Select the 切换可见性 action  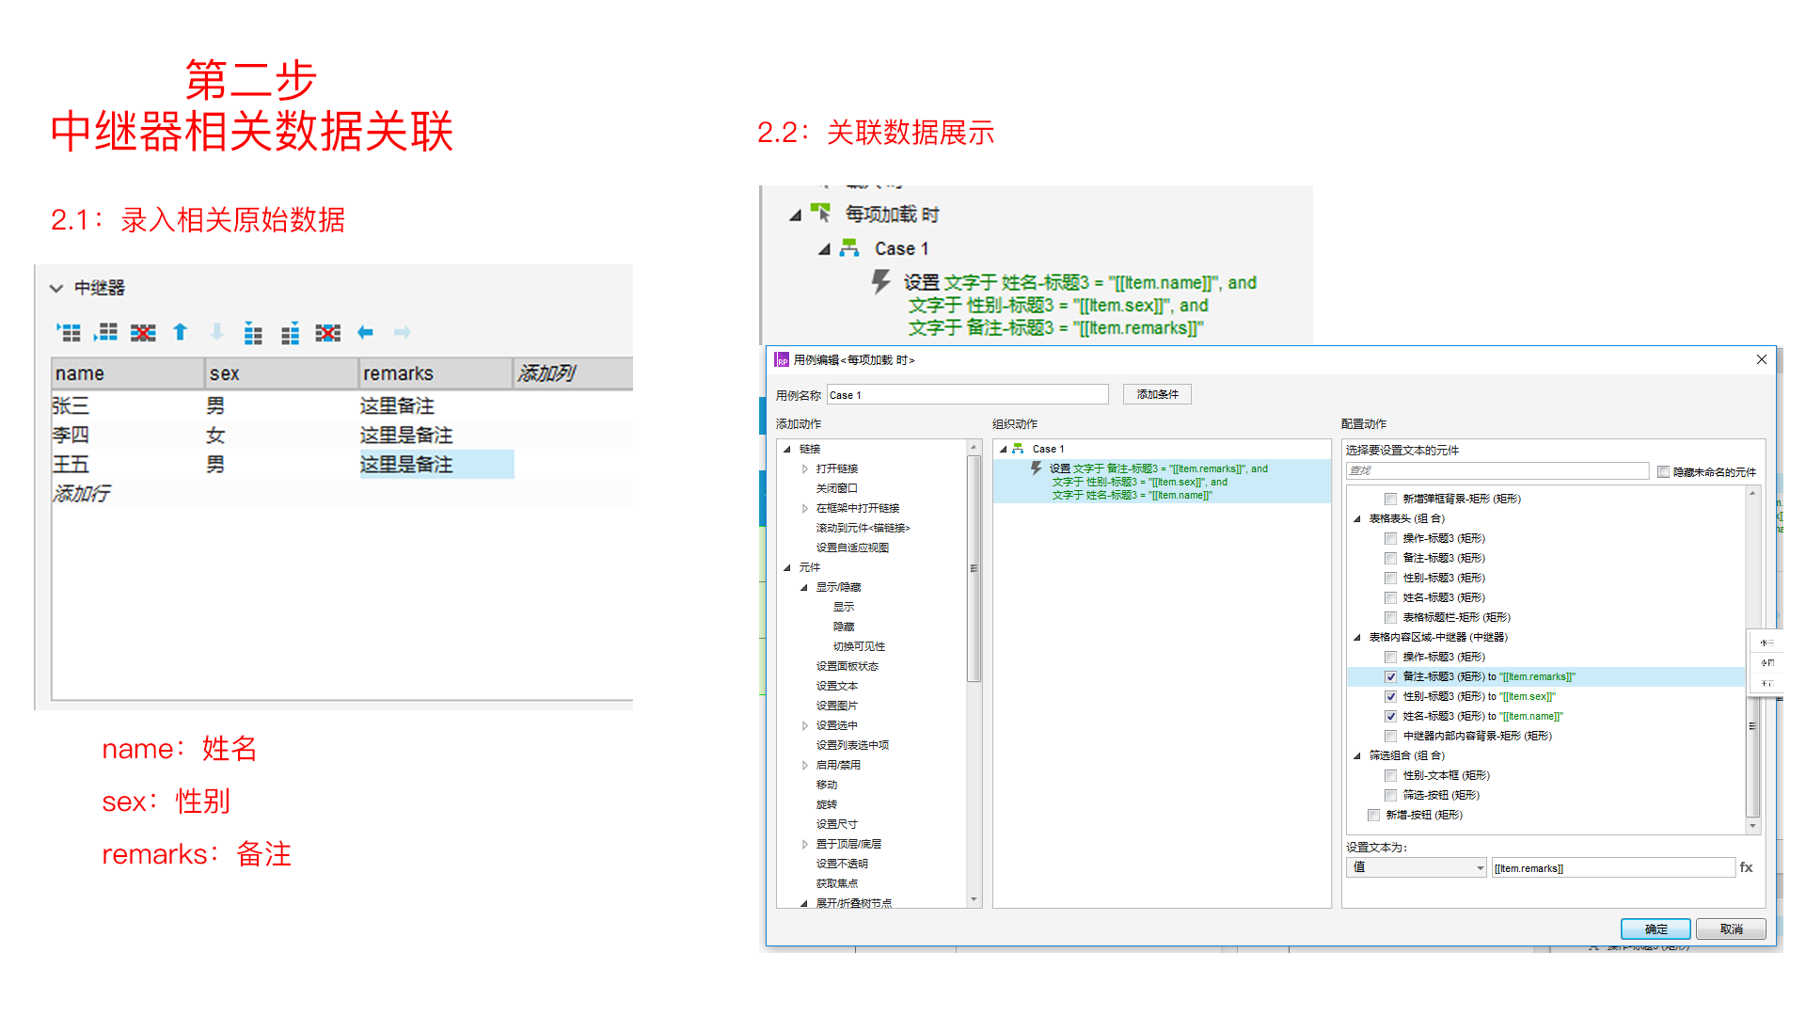click(x=859, y=646)
